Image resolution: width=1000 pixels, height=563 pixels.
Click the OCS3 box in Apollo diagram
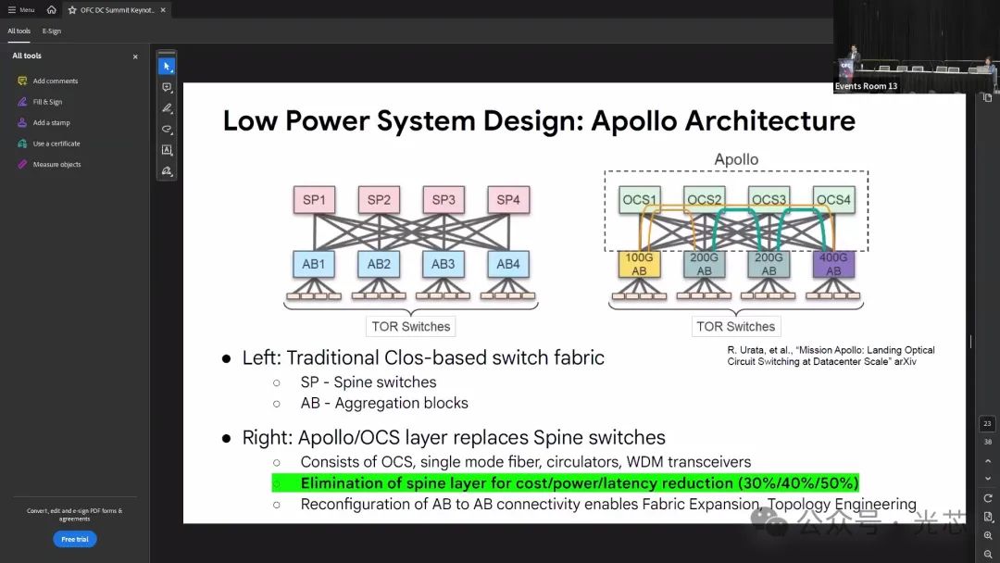(x=769, y=200)
